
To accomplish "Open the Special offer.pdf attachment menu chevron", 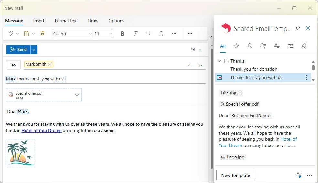I will 77,95.
